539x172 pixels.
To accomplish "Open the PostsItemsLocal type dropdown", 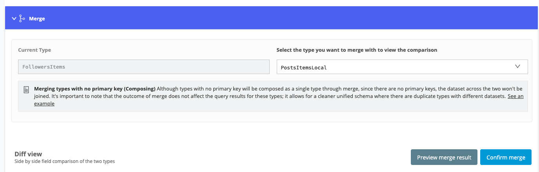I will [402, 67].
